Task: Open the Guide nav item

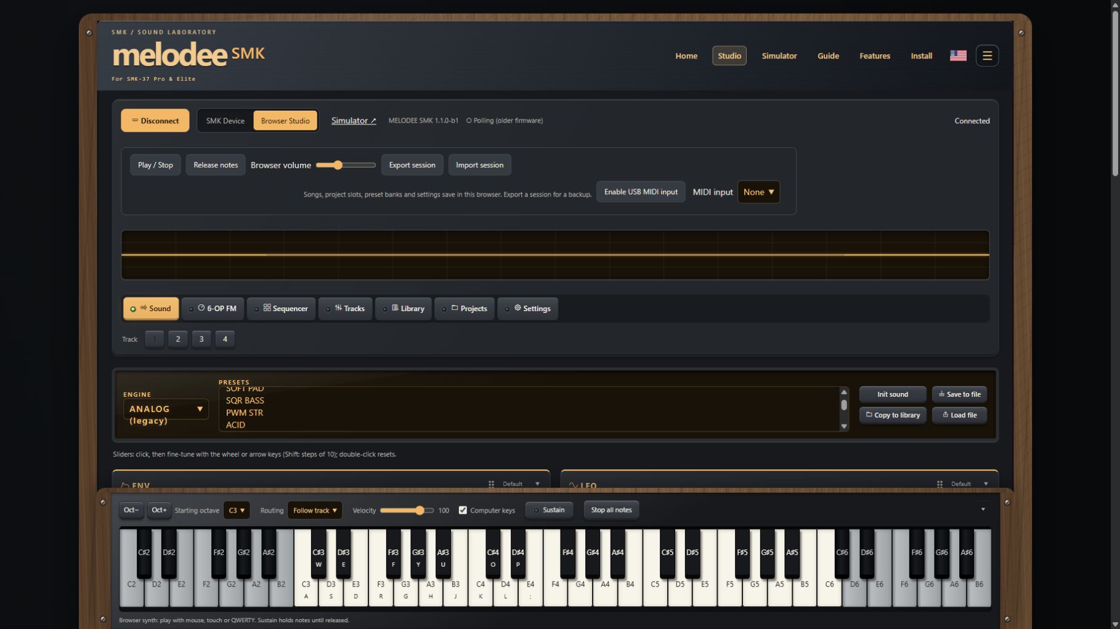Action: point(828,55)
